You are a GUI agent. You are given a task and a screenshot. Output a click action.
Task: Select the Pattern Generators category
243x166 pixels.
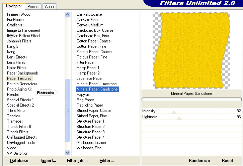pyautogui.click(x=22, y=84)
